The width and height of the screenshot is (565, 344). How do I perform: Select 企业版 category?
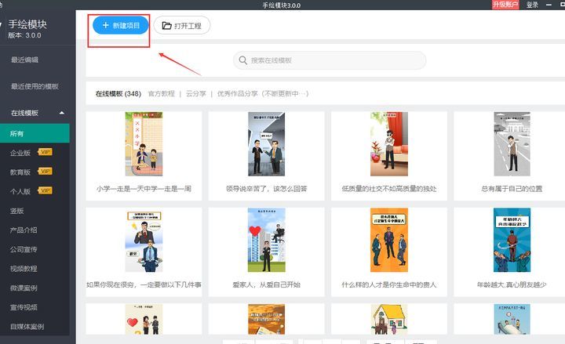20,153
